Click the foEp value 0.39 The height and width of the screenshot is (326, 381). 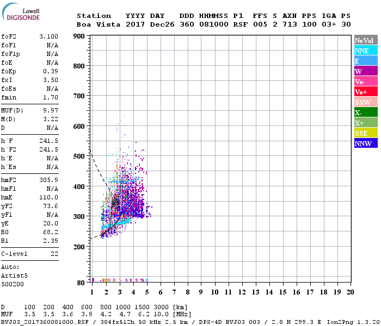pyautogui.click(x=51, y=71)
